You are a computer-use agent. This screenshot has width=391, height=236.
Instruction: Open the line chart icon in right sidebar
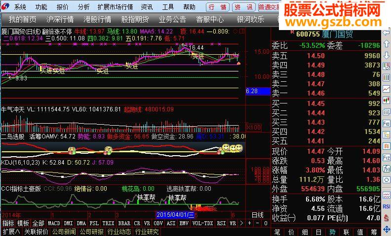point(386,89)
